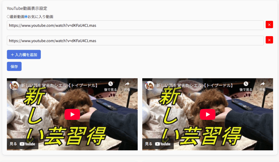Image resolution: width=279 pixels, height=162 pixels.
Task: Click the YouTube logo on left video
Action: click(x=27, y=144)
